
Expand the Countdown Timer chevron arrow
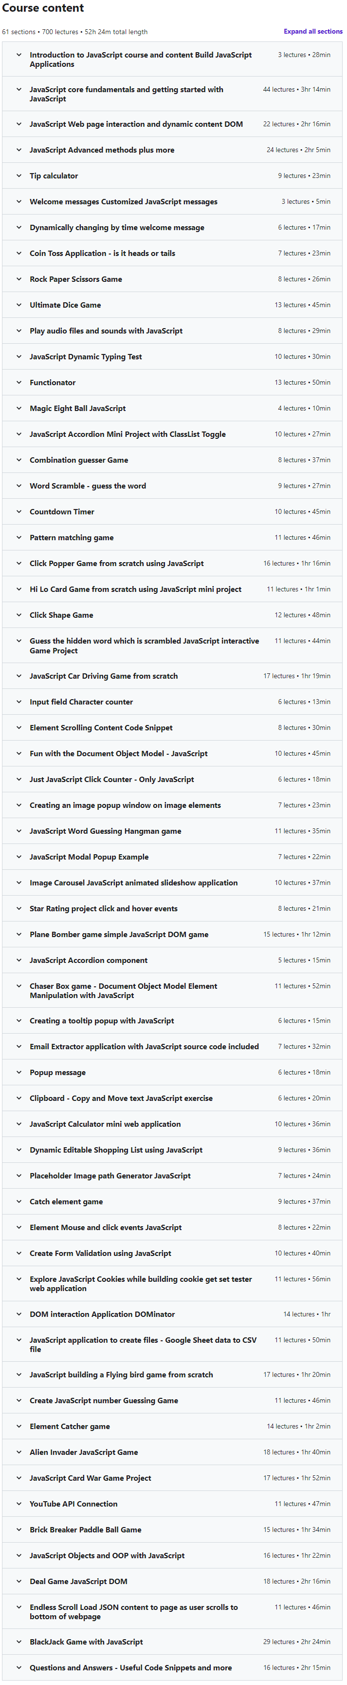[x=19, y=511]
